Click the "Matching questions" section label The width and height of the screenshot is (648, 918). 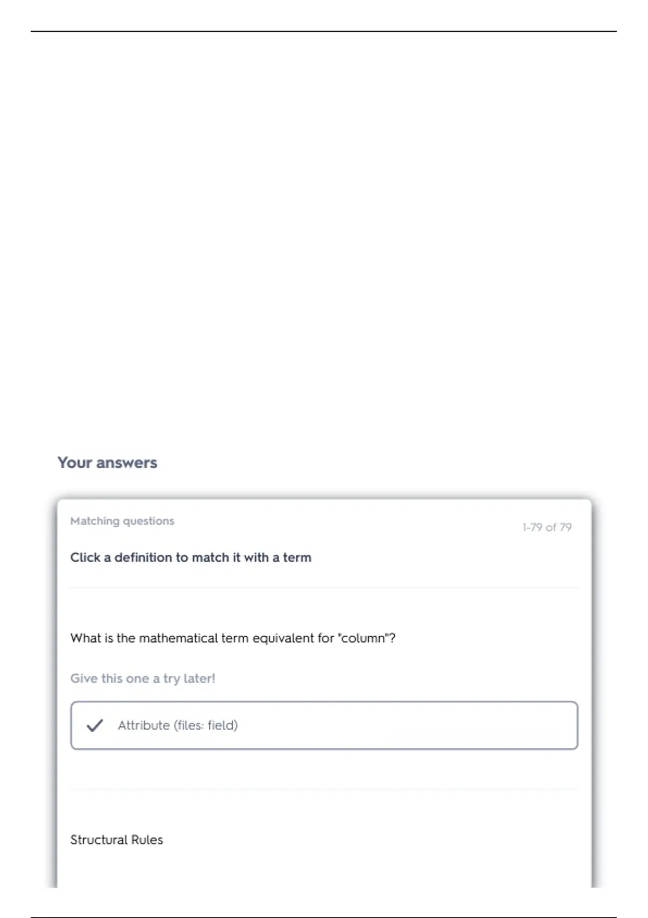coord(122,521)
